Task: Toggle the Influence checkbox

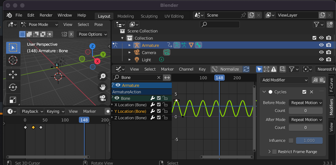Action: [291, 141]
